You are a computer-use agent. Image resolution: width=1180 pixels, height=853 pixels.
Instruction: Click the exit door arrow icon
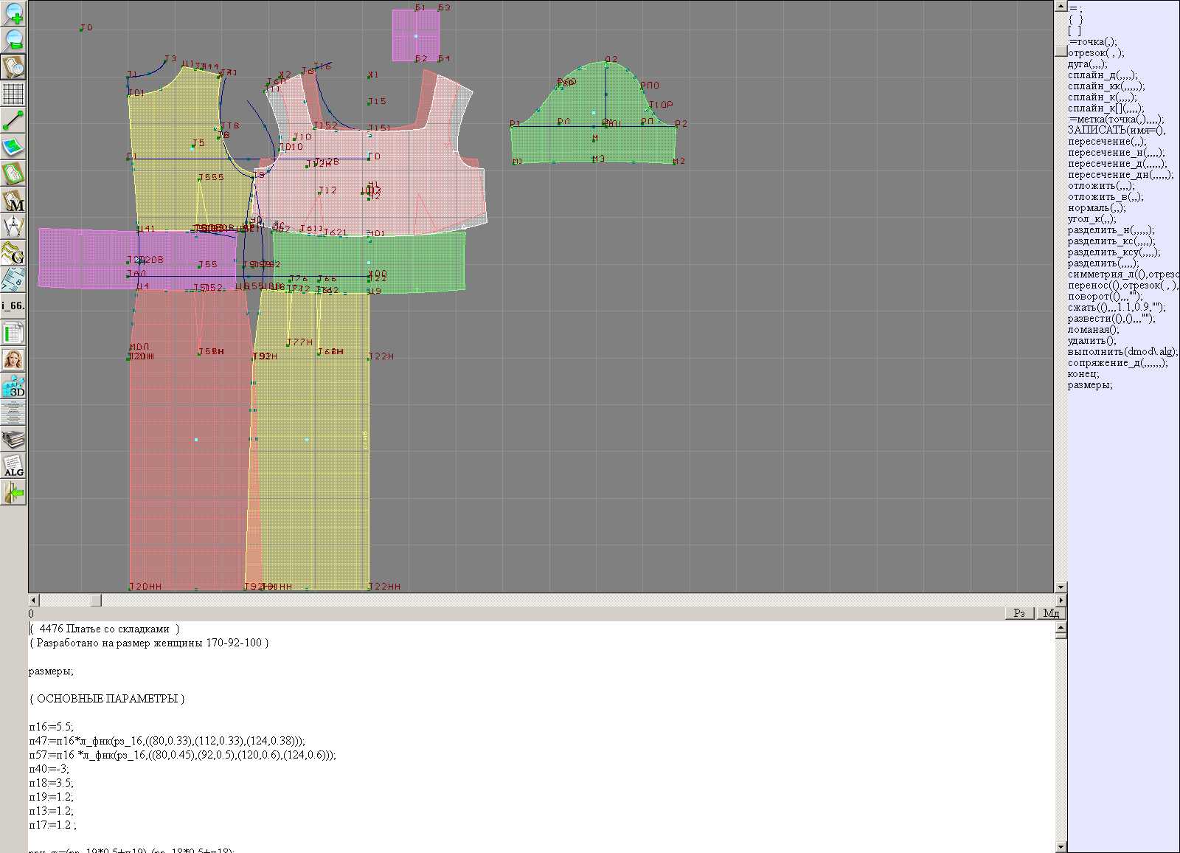click(x=13, y=492)
